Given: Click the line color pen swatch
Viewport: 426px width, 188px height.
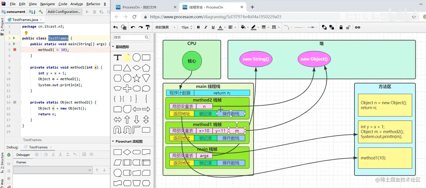Looking at the screenshot, I should click(253, 27).
